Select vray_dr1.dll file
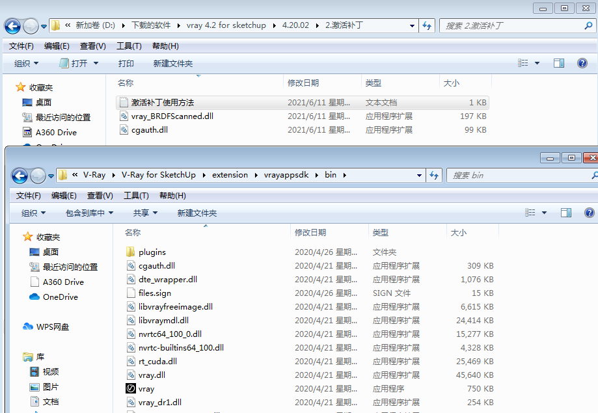 [309, 403]
